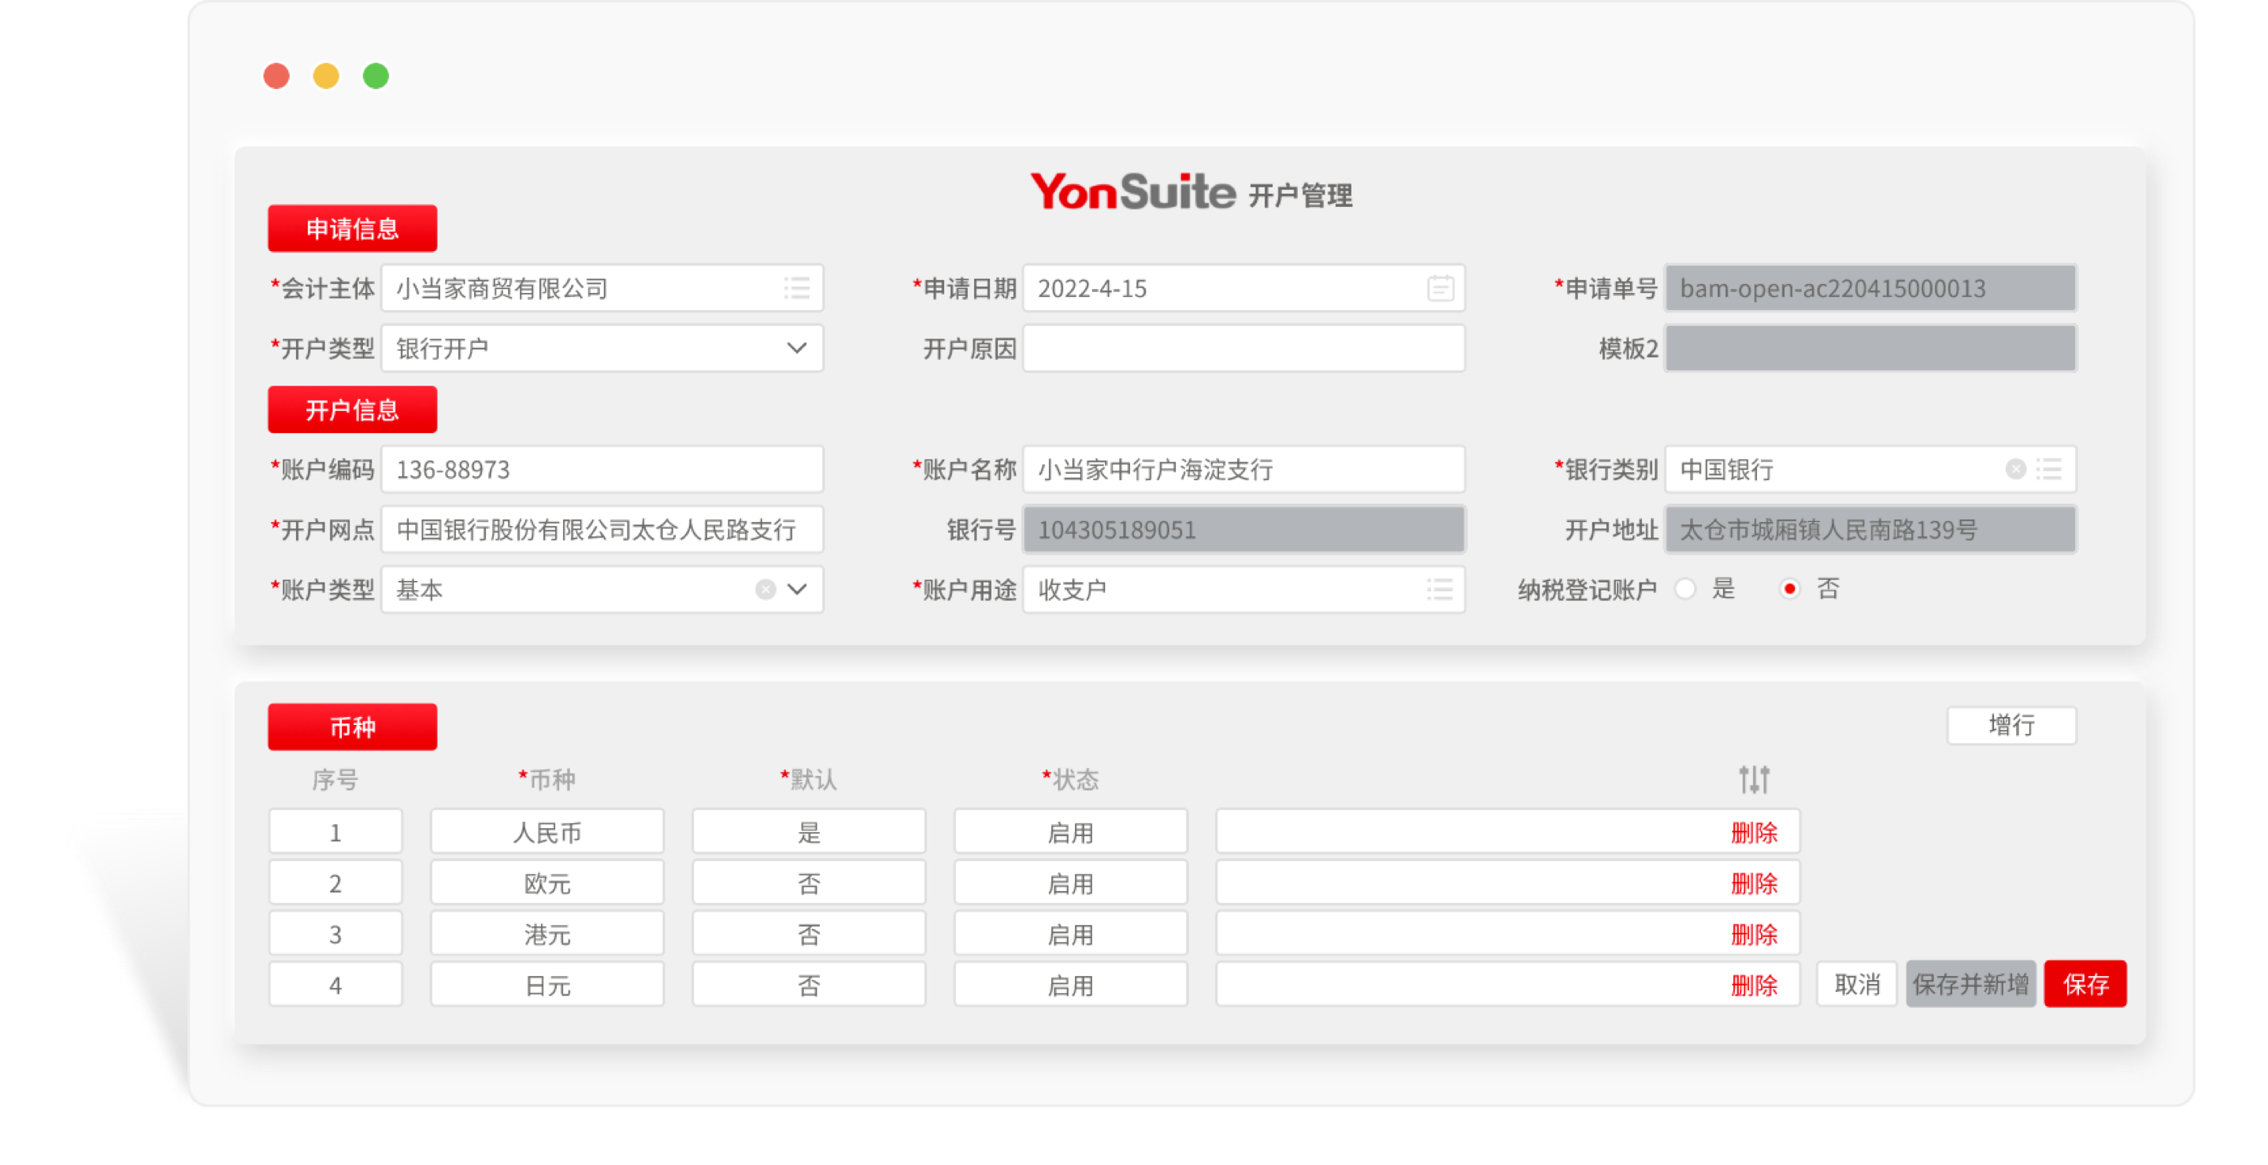This screenshot has height=1165, width=2268.
Task: Expand the 开户类型 dropdown
Action: [x=797, y=348]
